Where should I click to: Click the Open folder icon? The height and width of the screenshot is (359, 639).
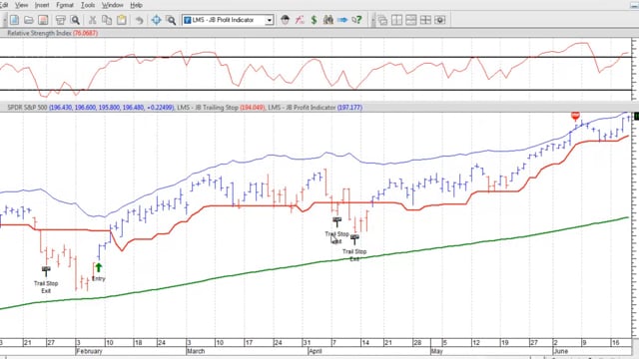[29, 20]
